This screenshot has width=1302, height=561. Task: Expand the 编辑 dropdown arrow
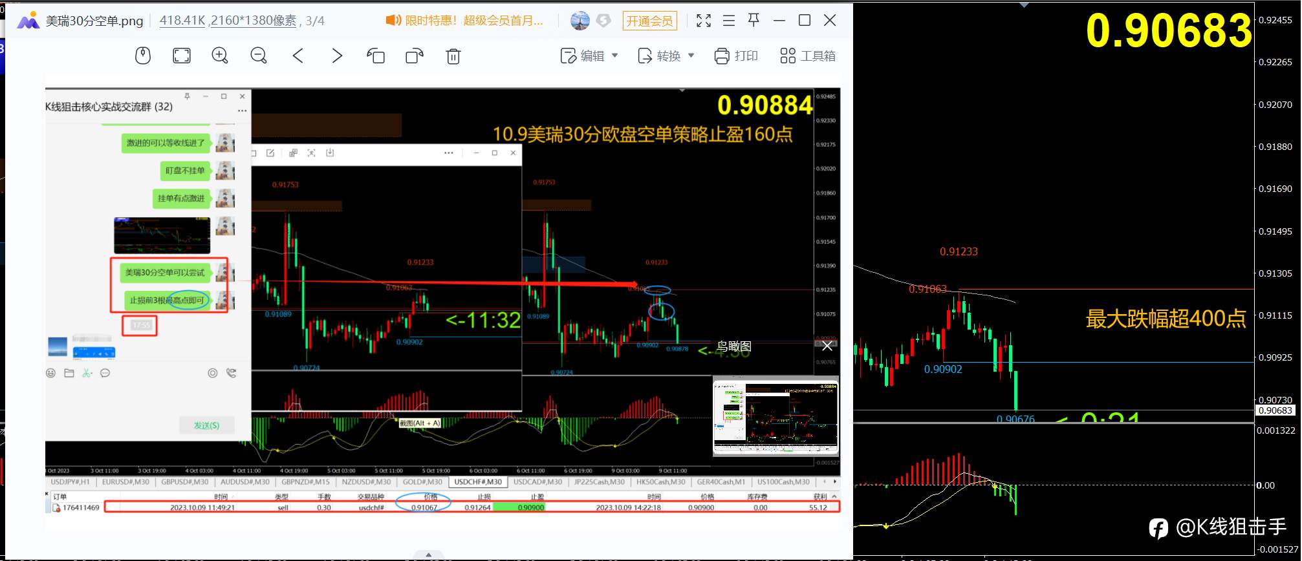pyautogui.click(x=615, y=56)
